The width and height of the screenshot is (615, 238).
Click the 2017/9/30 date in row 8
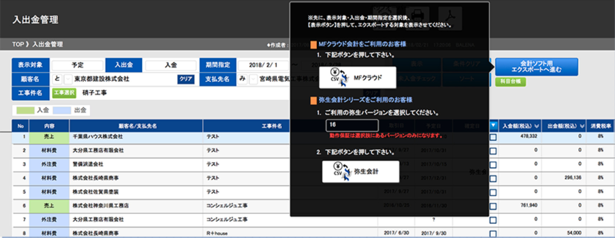click(434, 233)
